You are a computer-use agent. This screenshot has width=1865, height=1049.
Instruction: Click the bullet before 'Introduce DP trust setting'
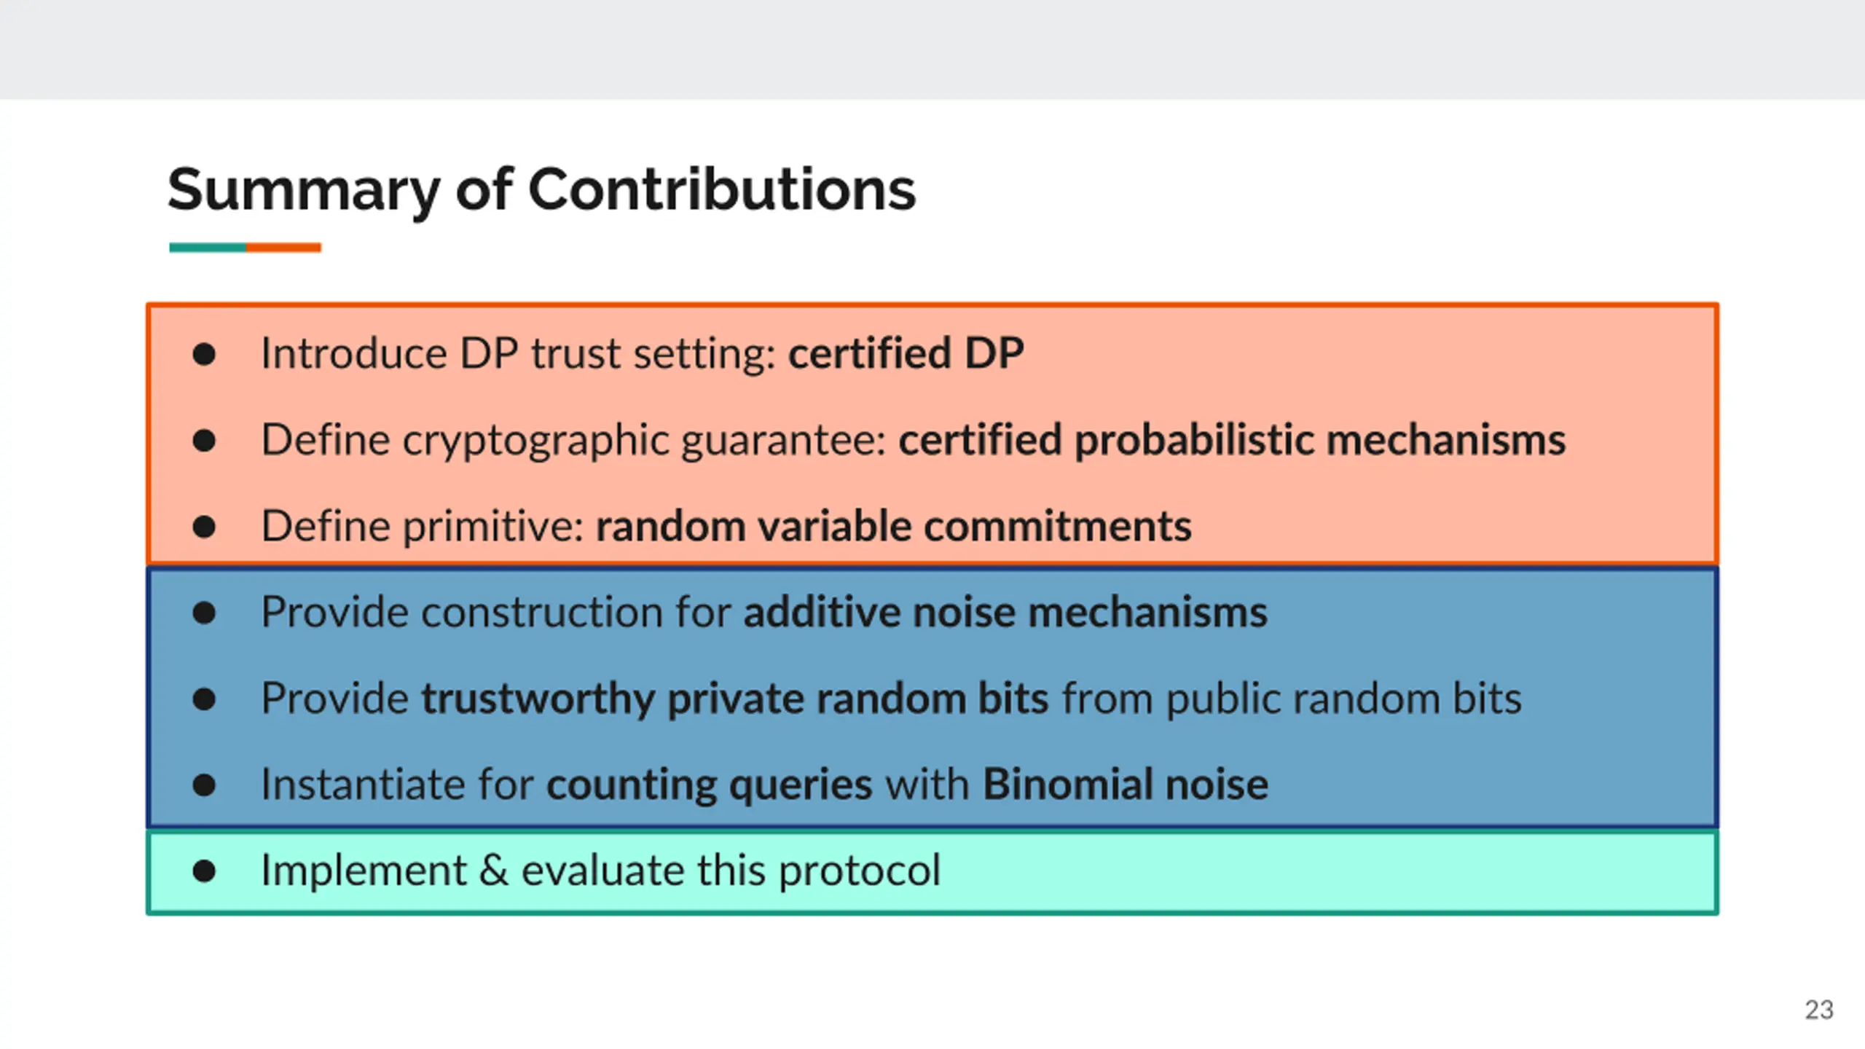click(x=204, y=354)
